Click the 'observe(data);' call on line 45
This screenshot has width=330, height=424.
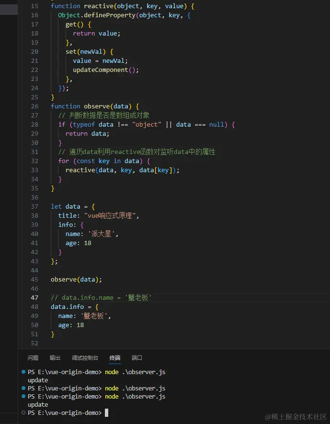[77, 279]
